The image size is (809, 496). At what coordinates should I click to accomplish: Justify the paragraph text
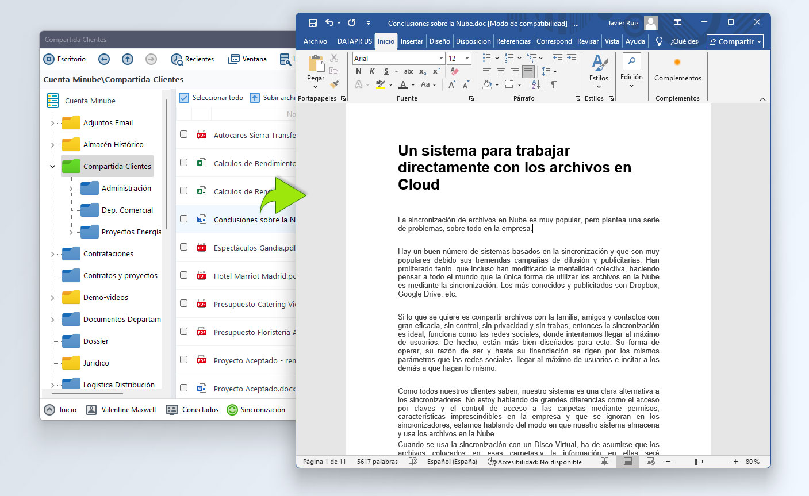(x=528, y=71)
